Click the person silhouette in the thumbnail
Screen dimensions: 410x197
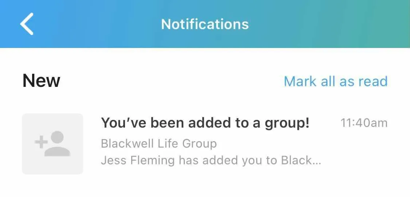58,145
